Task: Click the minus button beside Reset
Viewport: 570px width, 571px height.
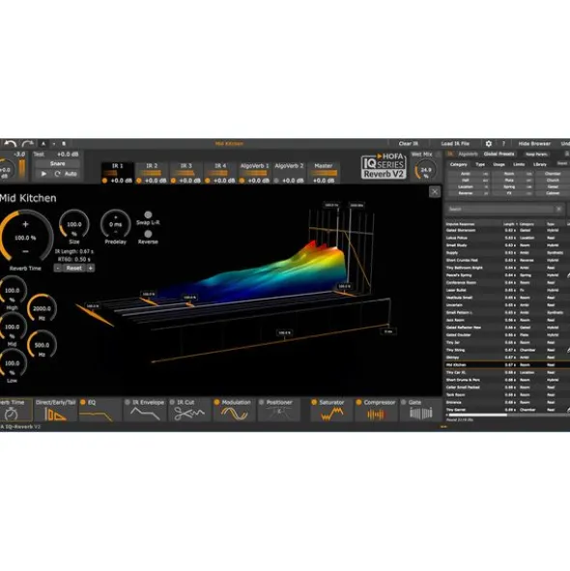Action: [x=58, y=268]
